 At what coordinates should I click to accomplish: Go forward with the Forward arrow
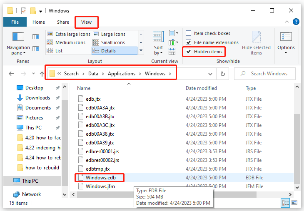pyautogui.click(x=24, y=74)
